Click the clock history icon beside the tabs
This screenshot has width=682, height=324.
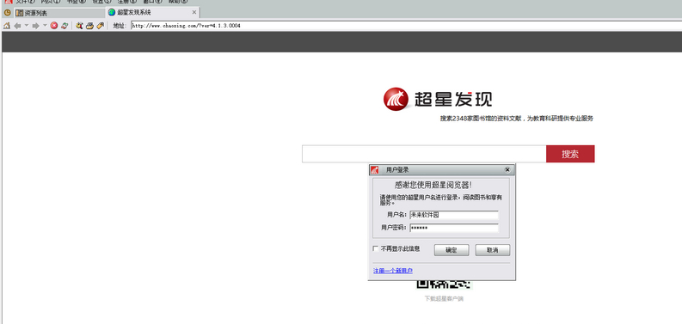[x=7, y=13]
